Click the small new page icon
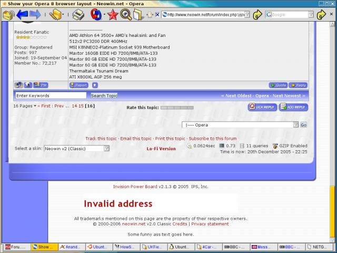 pos(150,15)
